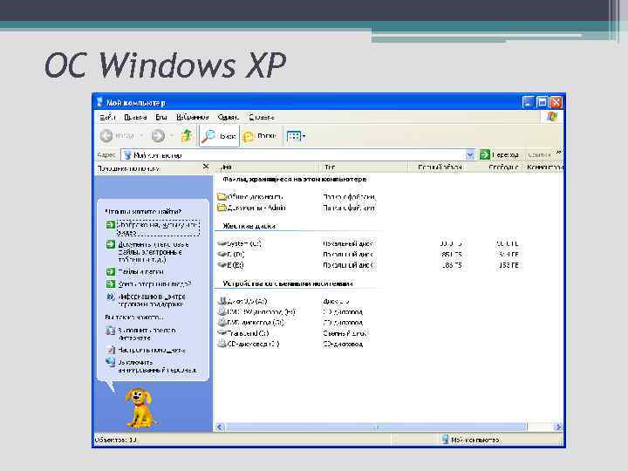The image size is (628, 471).
Task: Click green arrow beside Documents search option
Action: tap(111, 244)
